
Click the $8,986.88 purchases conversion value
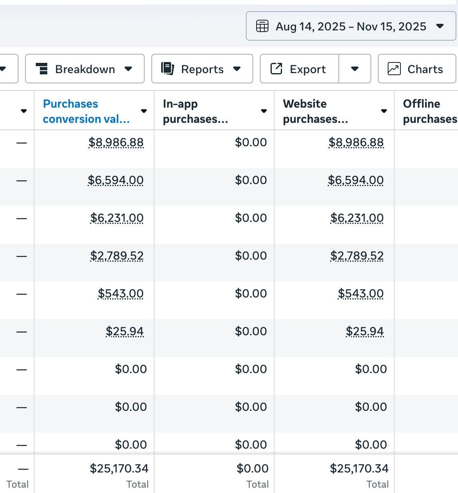point(116,143)
